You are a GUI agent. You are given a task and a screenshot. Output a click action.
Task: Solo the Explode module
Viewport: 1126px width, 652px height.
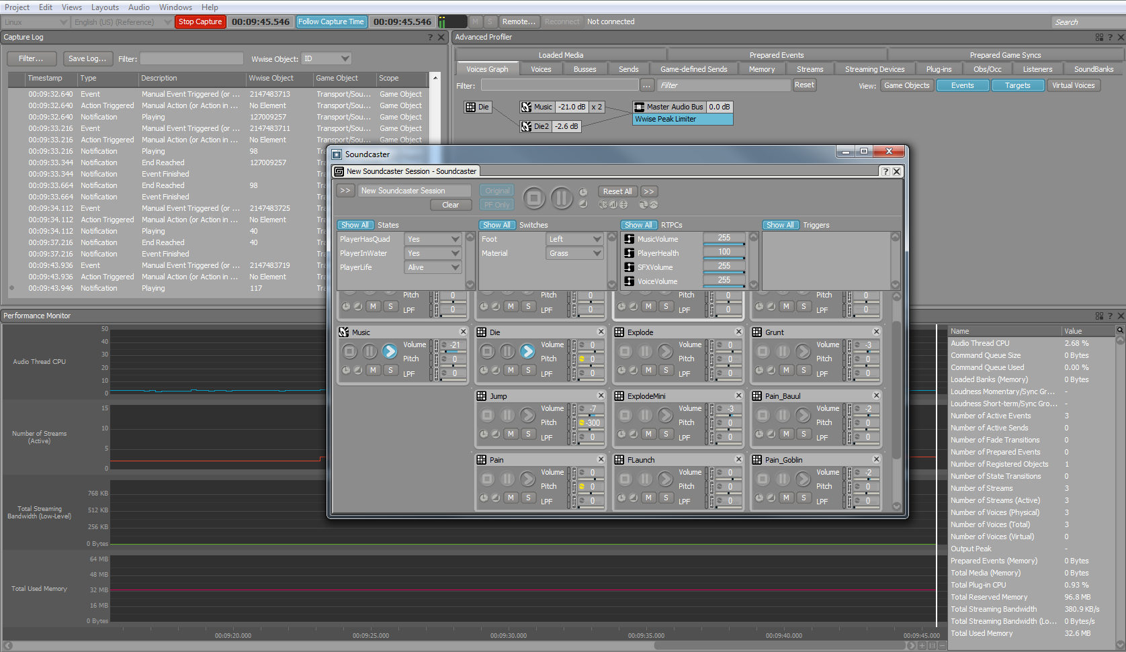click(666, 370)
